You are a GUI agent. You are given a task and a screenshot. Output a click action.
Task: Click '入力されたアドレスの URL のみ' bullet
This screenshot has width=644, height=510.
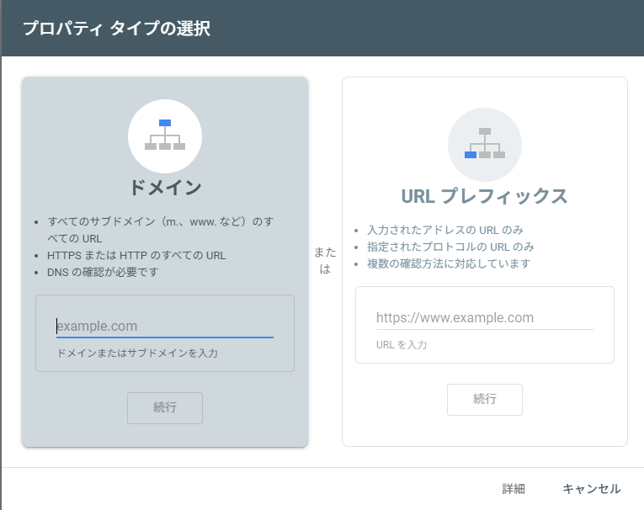(x=445, y=230)
